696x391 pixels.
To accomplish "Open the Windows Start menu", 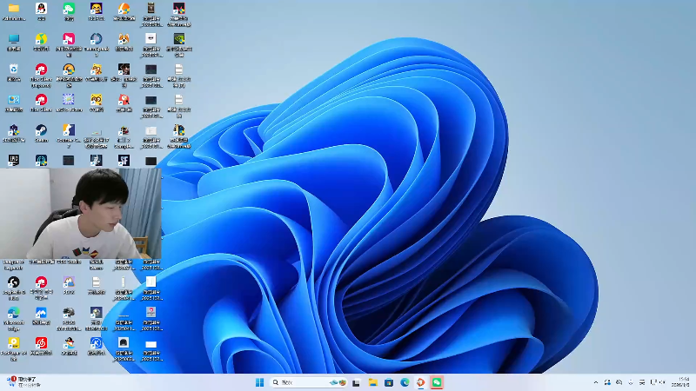I will tap(259, 382).
